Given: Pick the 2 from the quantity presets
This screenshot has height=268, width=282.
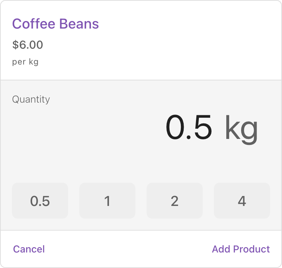Looking at the screenshot, I should 174,201.
